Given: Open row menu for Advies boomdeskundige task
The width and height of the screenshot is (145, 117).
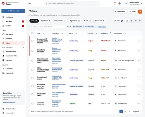Looking at the screenshot, I should [x=139, y=70].
